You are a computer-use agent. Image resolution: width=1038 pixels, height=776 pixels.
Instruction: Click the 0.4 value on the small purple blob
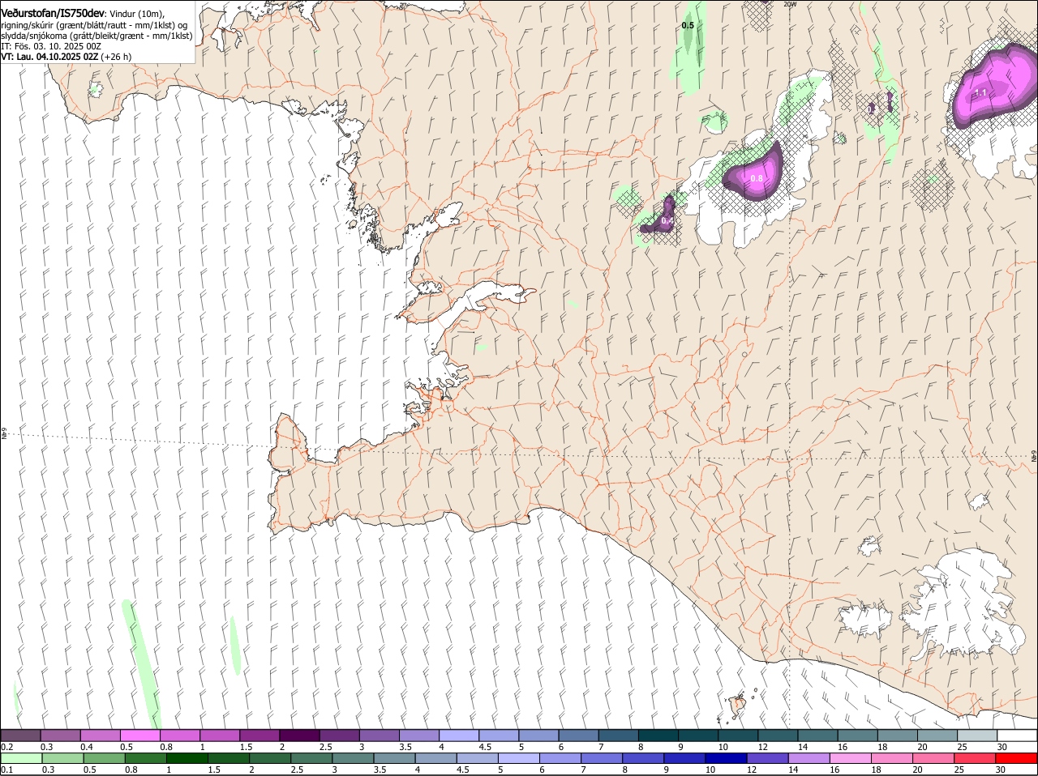(667, 220)
